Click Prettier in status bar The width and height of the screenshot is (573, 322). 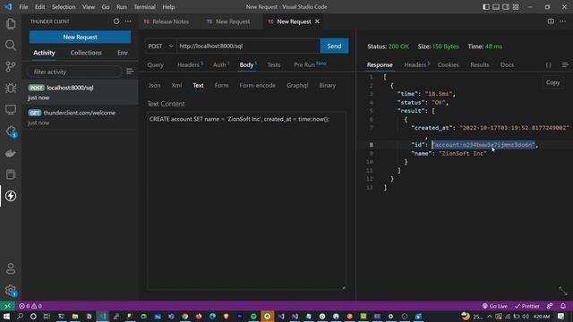(x=526, y=306)
